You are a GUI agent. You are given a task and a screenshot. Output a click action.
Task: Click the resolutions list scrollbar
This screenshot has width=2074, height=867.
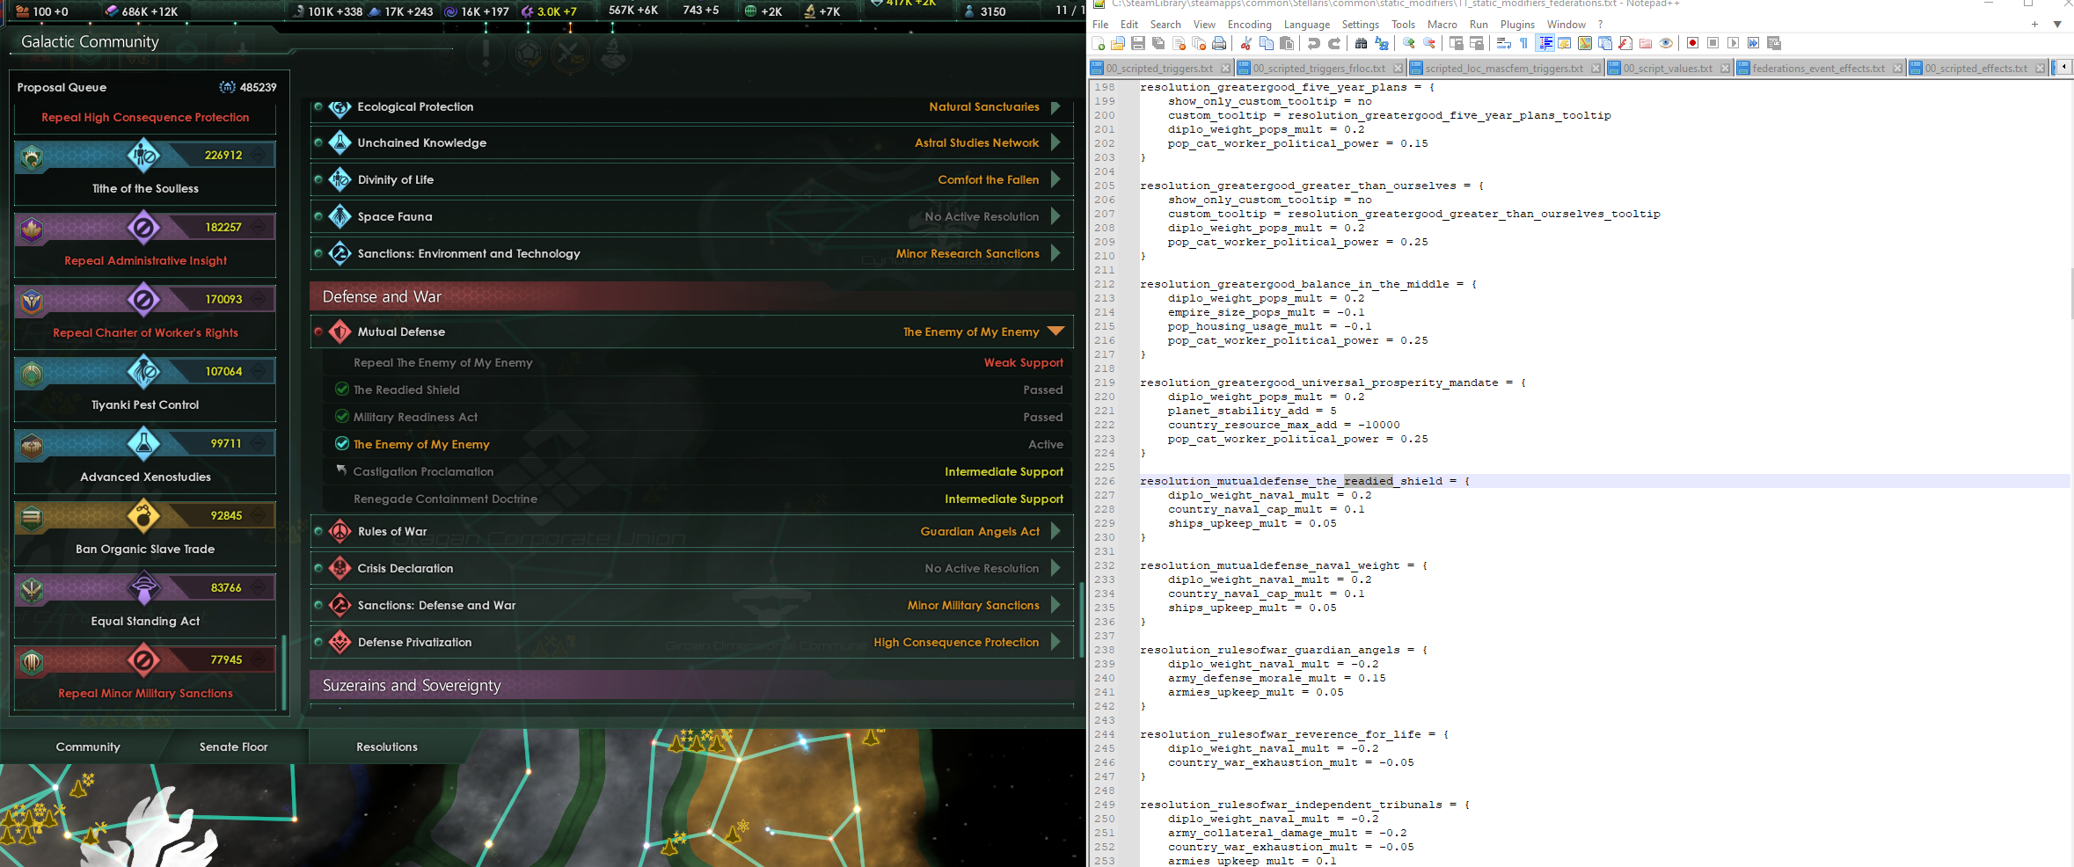click(1081, 621)
